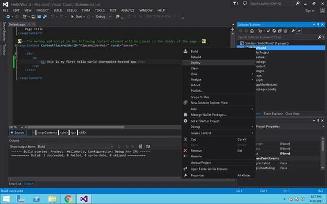Click the Search Solution Explorer input field
Viewport: 327px width, 204px height.
click(277, 37)
